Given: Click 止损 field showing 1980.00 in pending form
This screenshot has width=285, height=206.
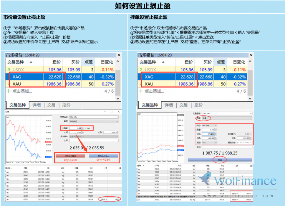Looking at the screenshot, I should pos(208,138).
